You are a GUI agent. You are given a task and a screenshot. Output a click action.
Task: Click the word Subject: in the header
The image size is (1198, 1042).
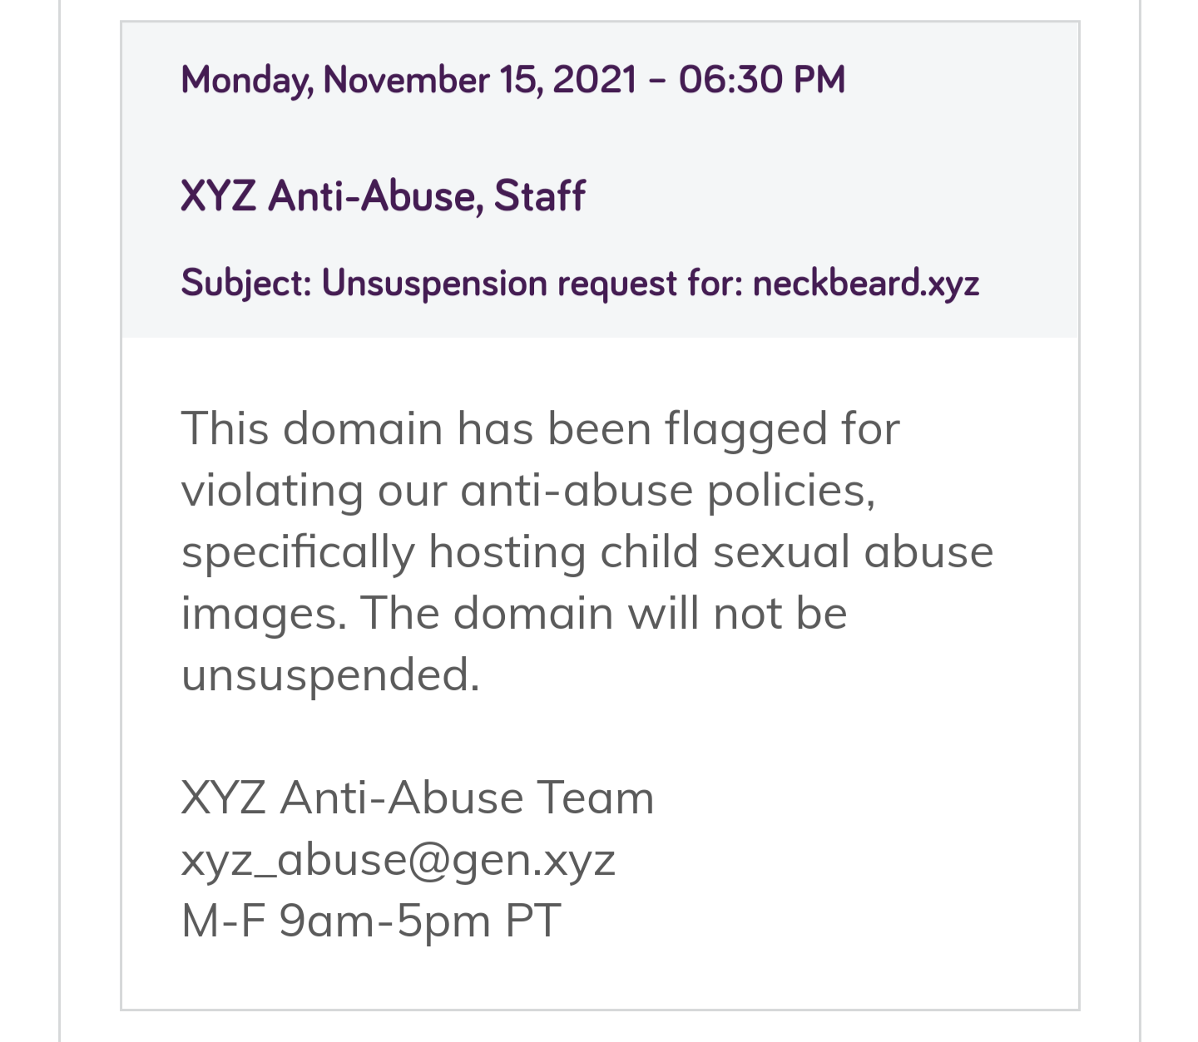pyautogui.click(x=246, y=284)
